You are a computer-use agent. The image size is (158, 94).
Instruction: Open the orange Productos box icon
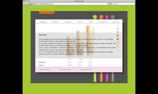click(x=101, y=17)
